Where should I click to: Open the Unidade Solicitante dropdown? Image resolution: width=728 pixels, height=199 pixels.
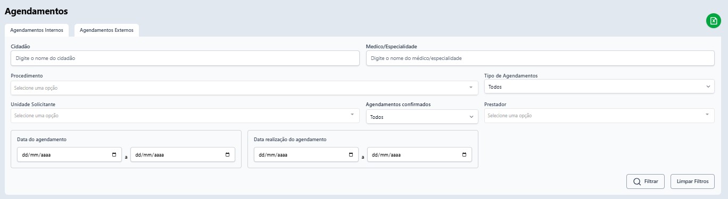point(185,115)
